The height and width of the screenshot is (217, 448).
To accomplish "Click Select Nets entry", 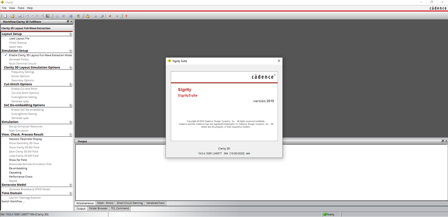I will [15, 47].
